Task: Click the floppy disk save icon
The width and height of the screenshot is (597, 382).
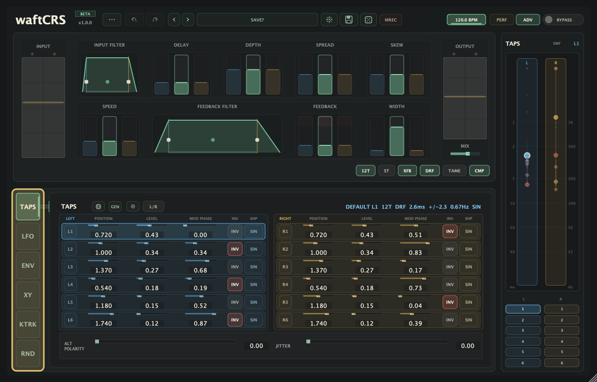Action: pyautogui.click(x=348, y=20)
